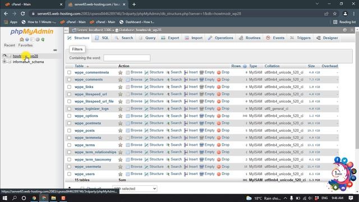Viewport: 359px width, 202px height.
Task: Check the wppe_terms table checkbox
Action: coord(69,145)
